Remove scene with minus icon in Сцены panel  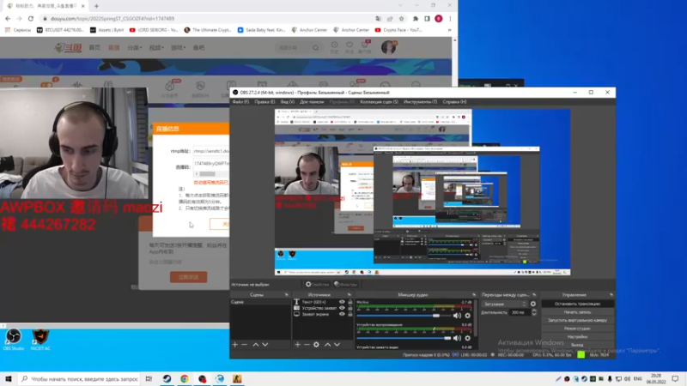pyautogui.click(x=245, y=345)
